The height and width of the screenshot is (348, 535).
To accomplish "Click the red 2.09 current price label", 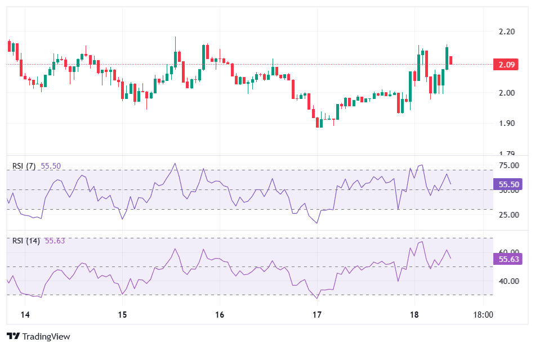I will tap(506, 65).
